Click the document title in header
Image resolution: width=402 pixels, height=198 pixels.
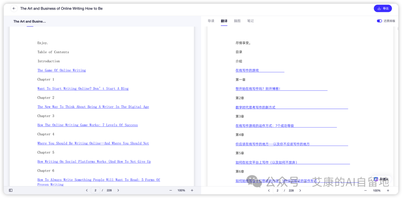click(x=61, y=9)
